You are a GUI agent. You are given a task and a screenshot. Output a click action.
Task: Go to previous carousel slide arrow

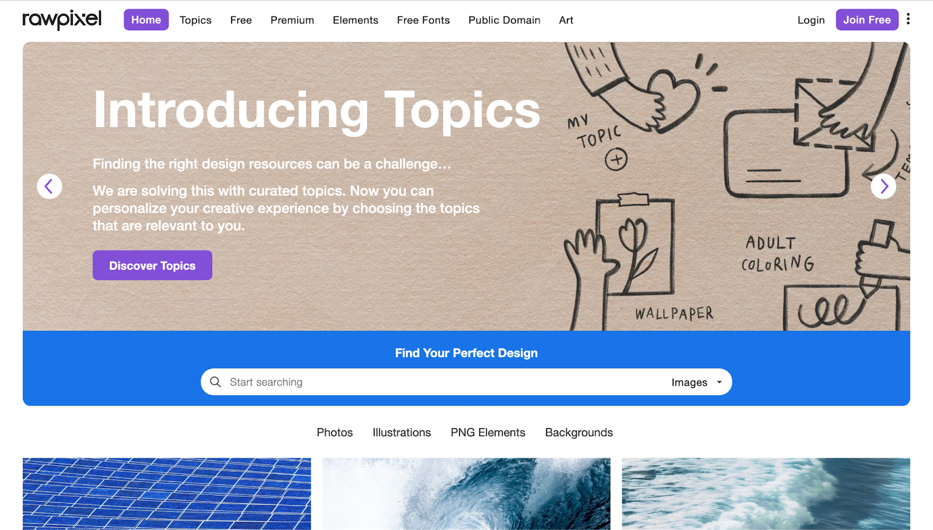coord(50,186)
